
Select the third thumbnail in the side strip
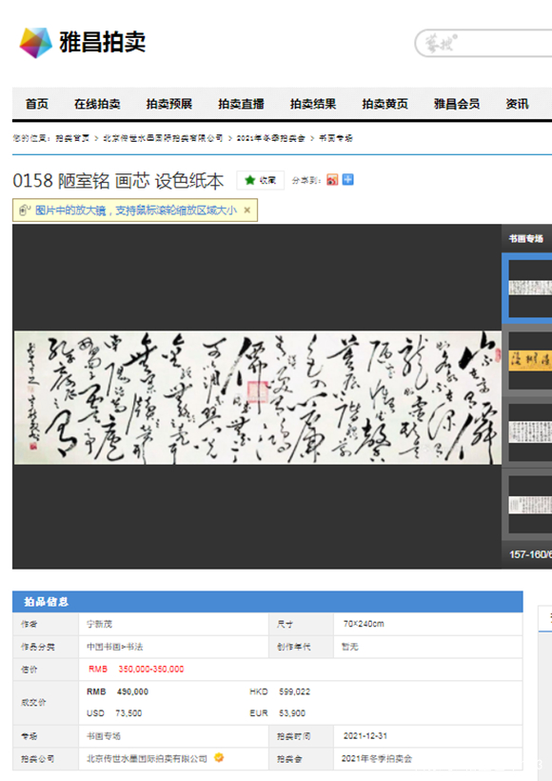pyautogui.click(x=529, y=431)
